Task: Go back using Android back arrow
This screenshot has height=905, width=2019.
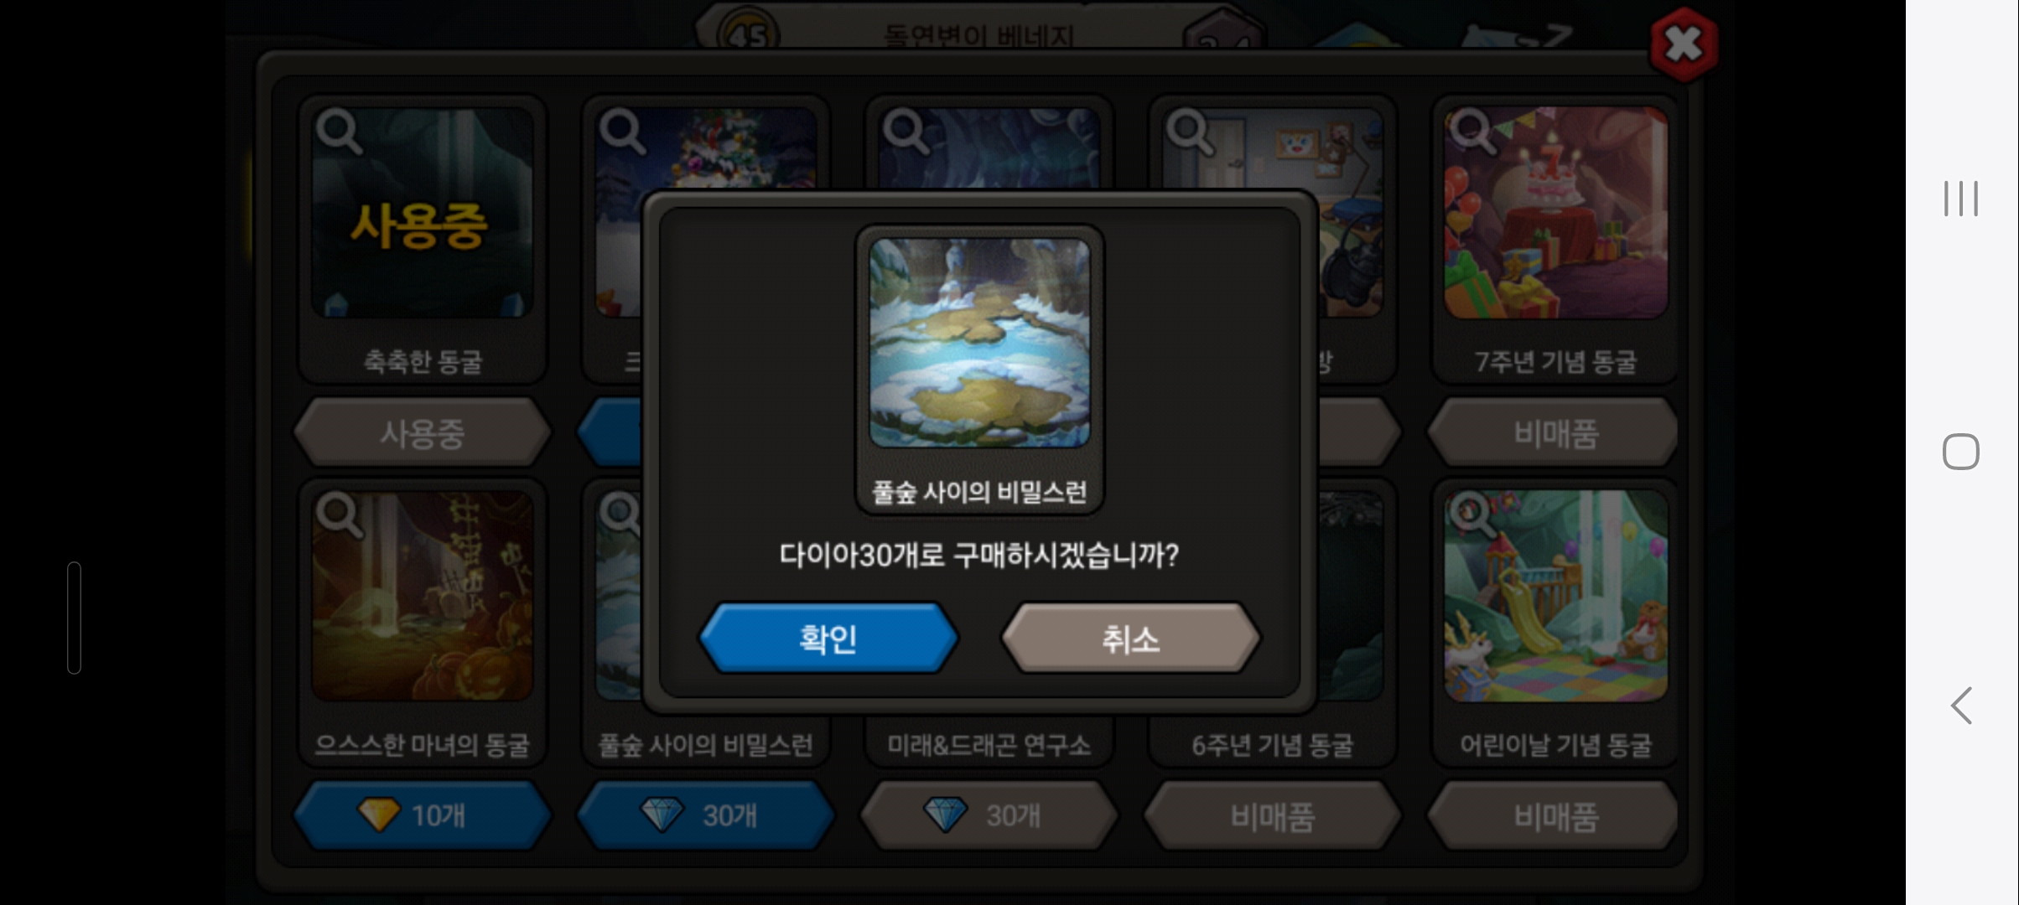Action: pos(1961,706)
